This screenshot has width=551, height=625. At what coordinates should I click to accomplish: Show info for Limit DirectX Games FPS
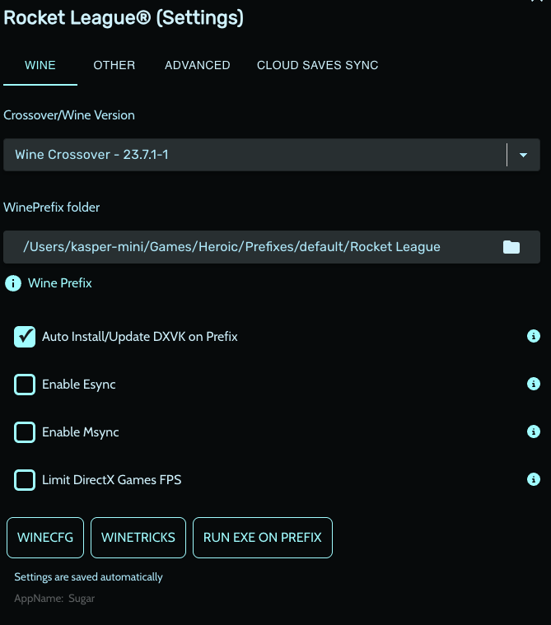click(534, 479)
